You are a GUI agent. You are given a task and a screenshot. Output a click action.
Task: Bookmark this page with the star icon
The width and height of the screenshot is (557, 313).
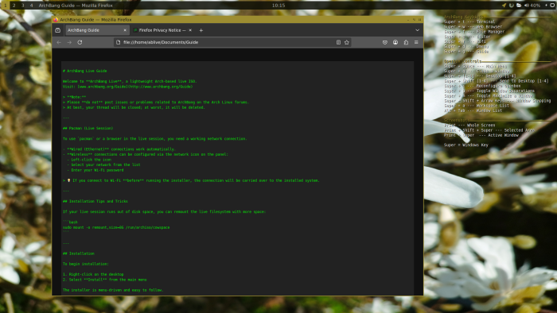347,42
